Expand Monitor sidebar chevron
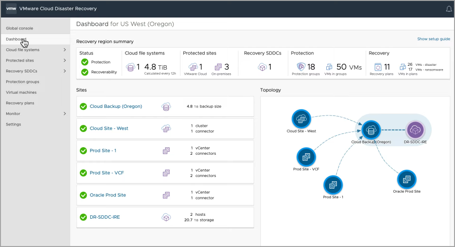The height and width of the screenshot is (247, 455). click(65, 114)
